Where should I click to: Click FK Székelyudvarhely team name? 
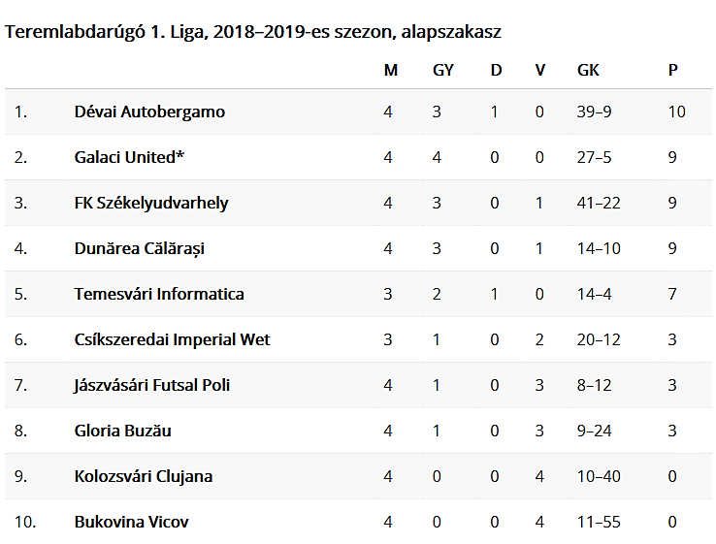pyautogui.click(x=151, y=203)
